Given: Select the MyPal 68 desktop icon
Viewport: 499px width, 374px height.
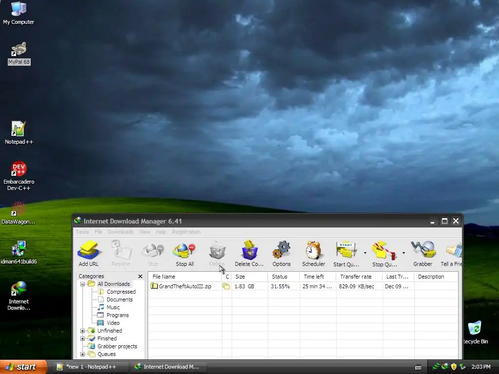Looking at the screenshot, I should click(x=19, y=54).
